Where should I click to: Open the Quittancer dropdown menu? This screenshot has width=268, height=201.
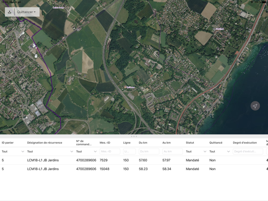tap(27, 12)
